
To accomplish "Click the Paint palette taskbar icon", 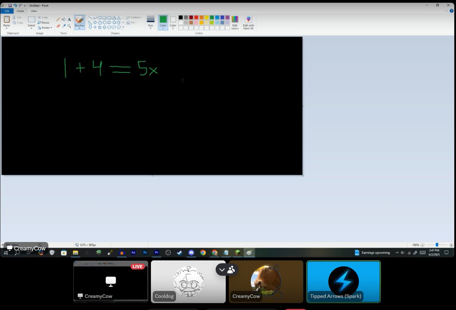I will tap(249, 252).
